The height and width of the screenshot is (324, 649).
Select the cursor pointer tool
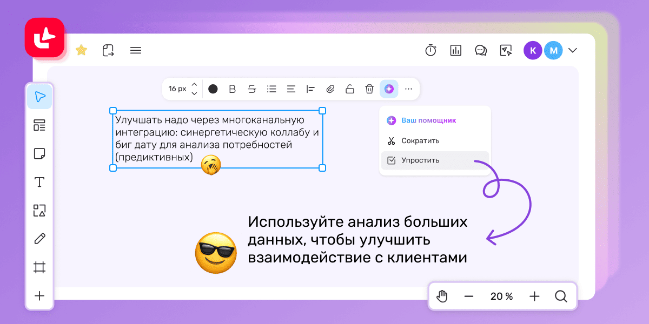(x=39, y=97)
